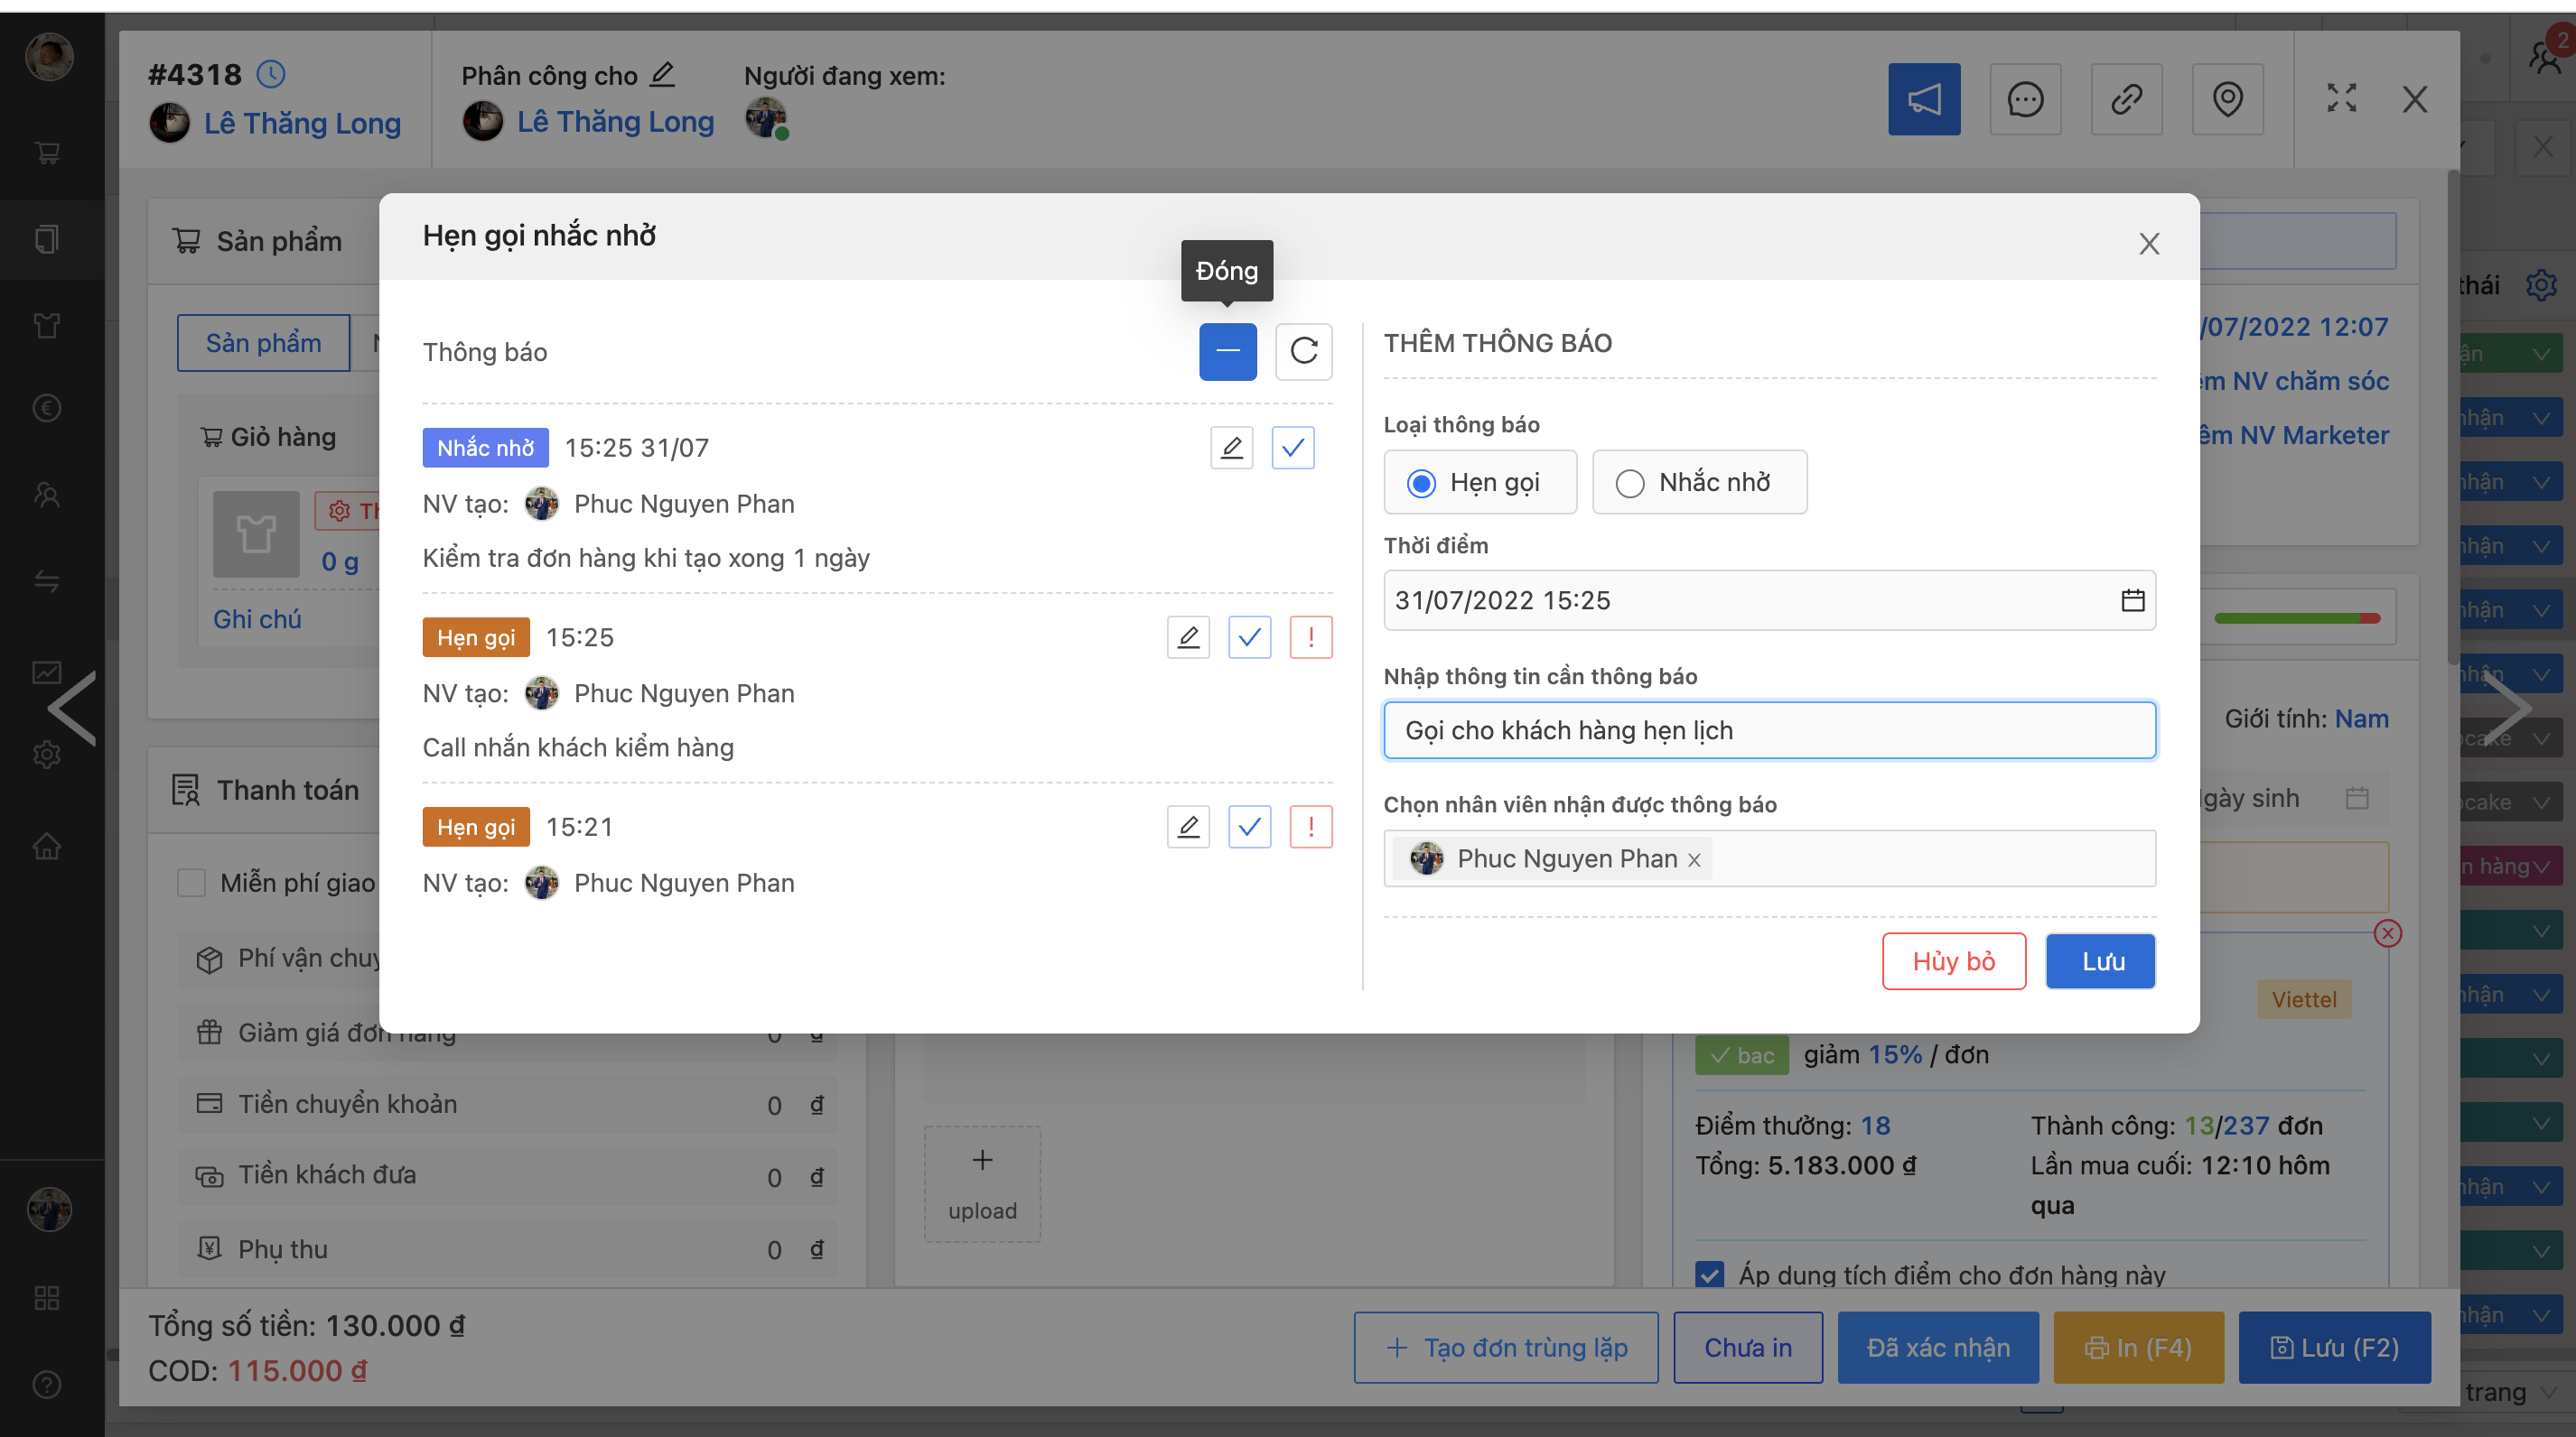Screen dimensions: 2576x1437
Task: Remove Phuc Nguyen Phan tag with x
Action: tap(1694, 859)
